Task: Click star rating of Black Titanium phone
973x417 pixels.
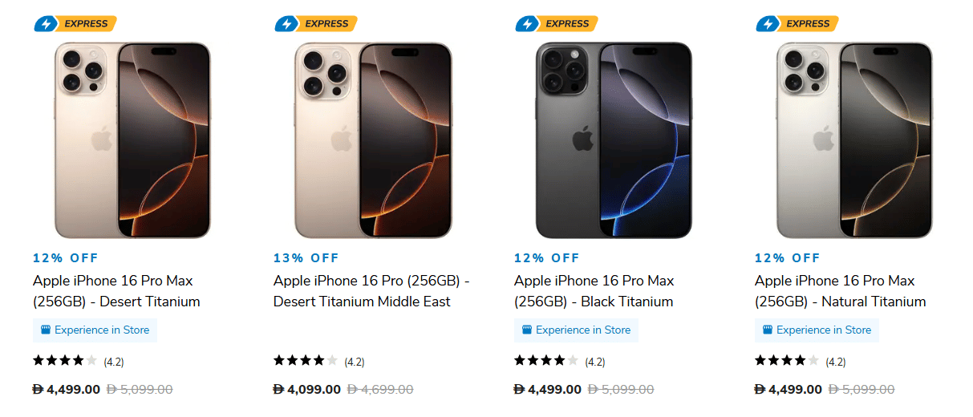Action: [545, 361]
